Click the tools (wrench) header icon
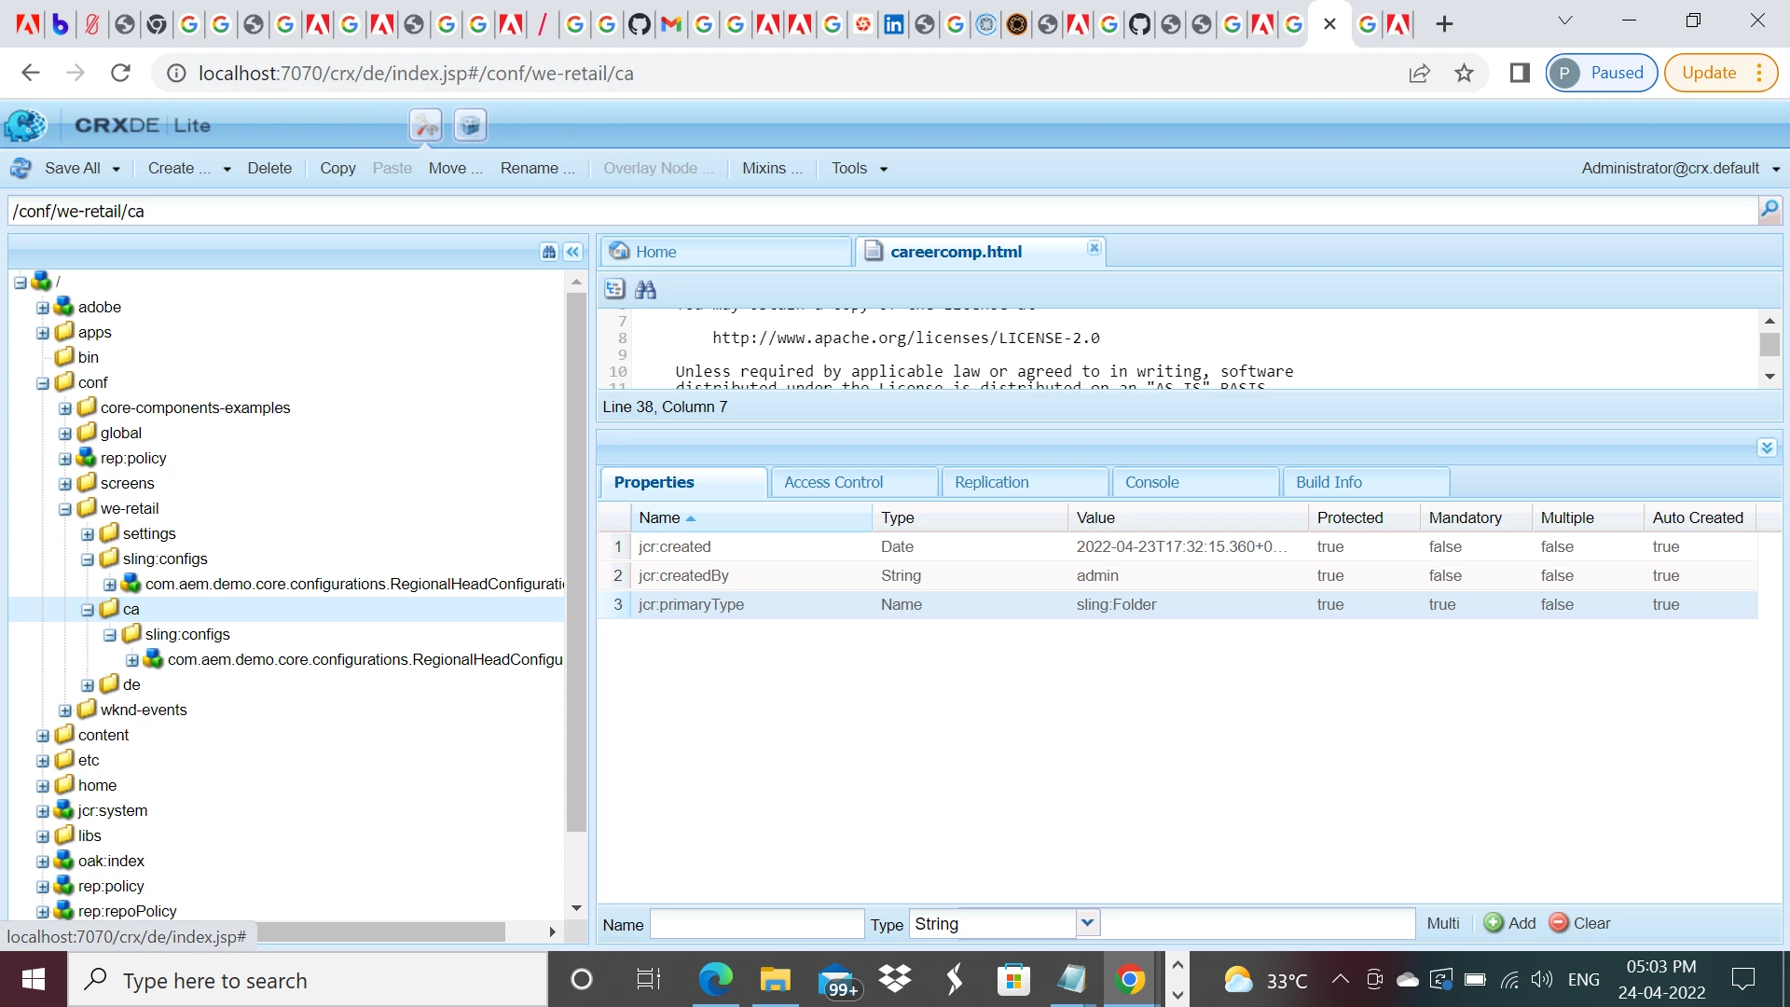The height and width of the screenshot is (1007, 1790). 425,125
